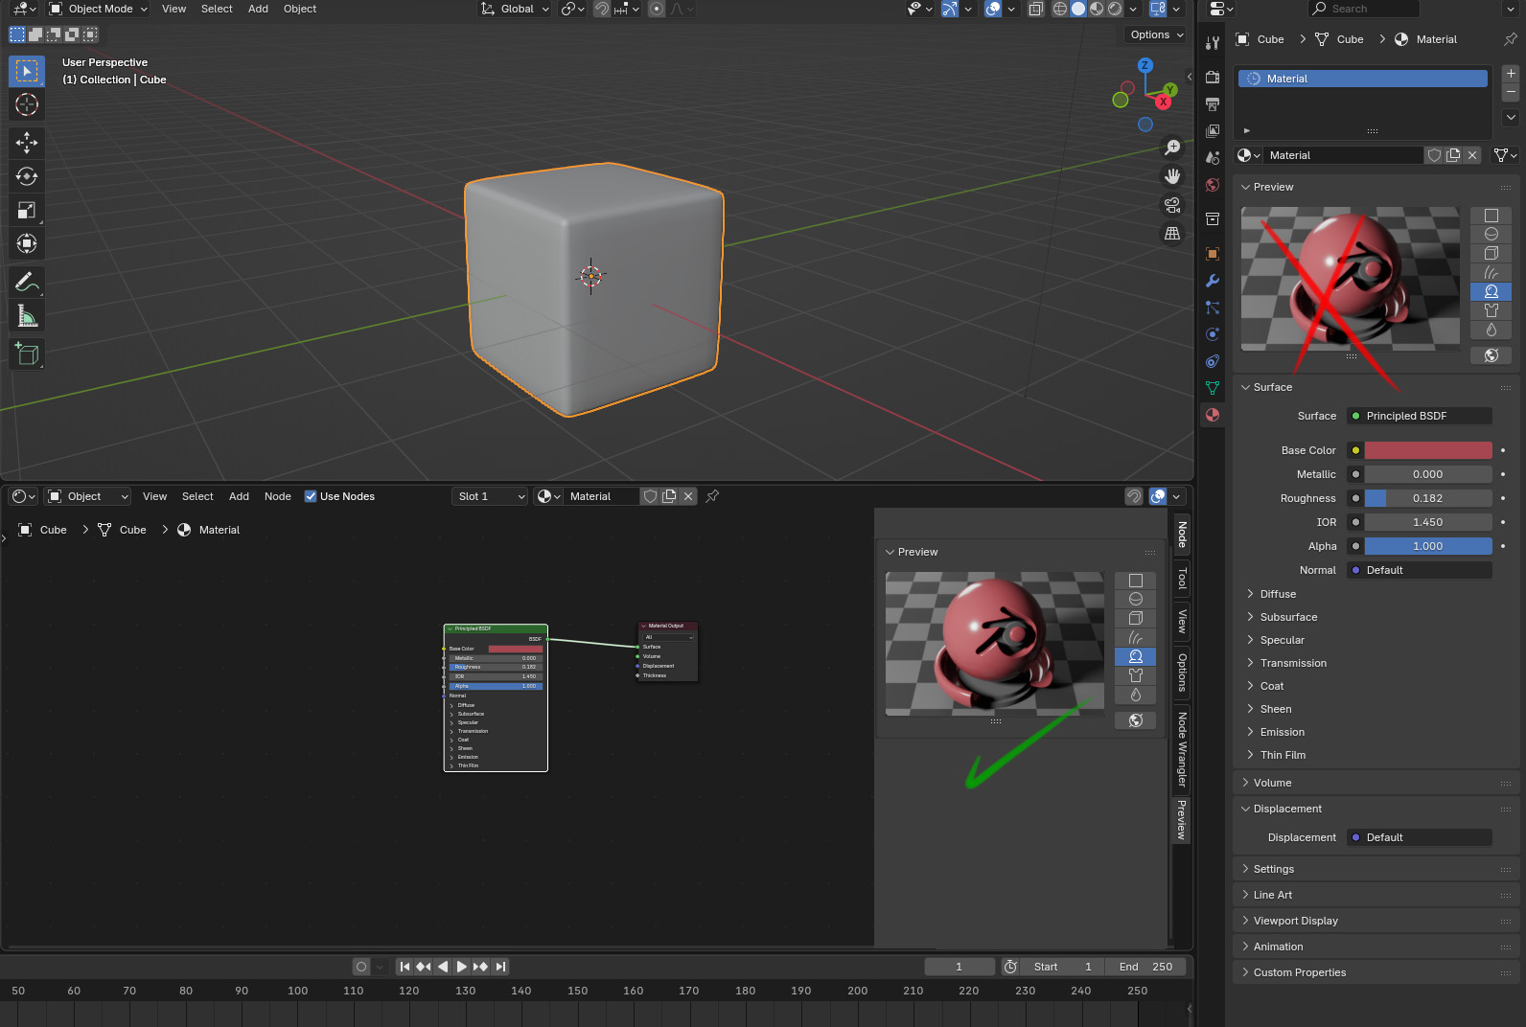Image resolution: width=1526 pixels, height=1027 pixels.
Task: Pin the node editor material
Action: click(712, 496)
